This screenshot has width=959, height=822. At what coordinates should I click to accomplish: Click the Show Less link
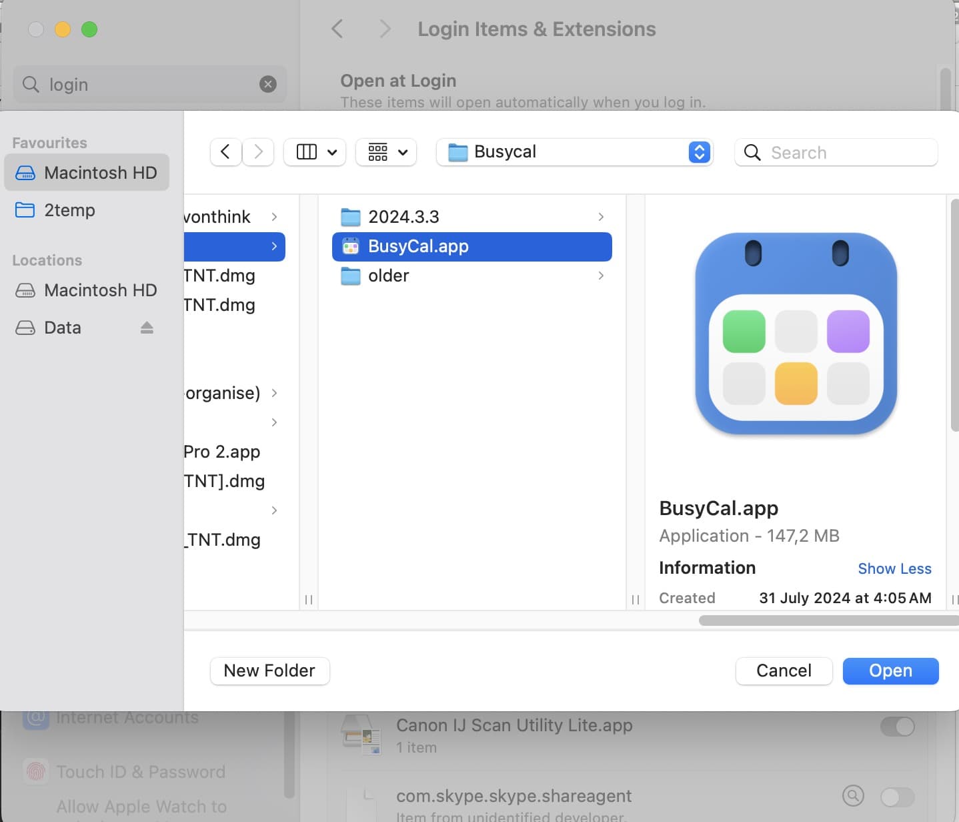894,568
